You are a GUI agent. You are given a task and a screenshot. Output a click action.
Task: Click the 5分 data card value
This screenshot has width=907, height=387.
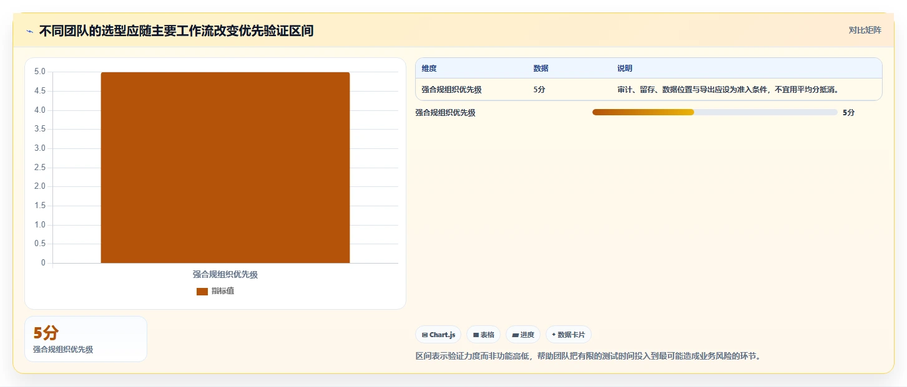tap(46, 333)
